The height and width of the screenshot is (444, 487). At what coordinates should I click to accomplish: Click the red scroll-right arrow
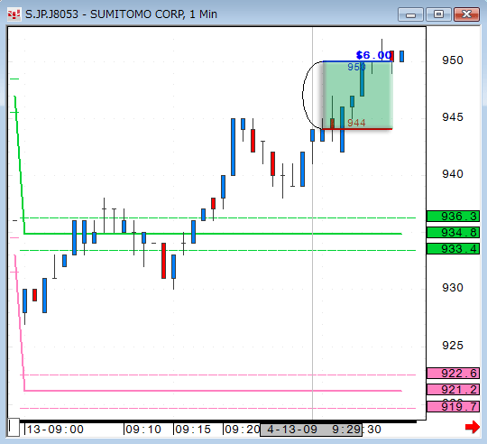(472, 427)
